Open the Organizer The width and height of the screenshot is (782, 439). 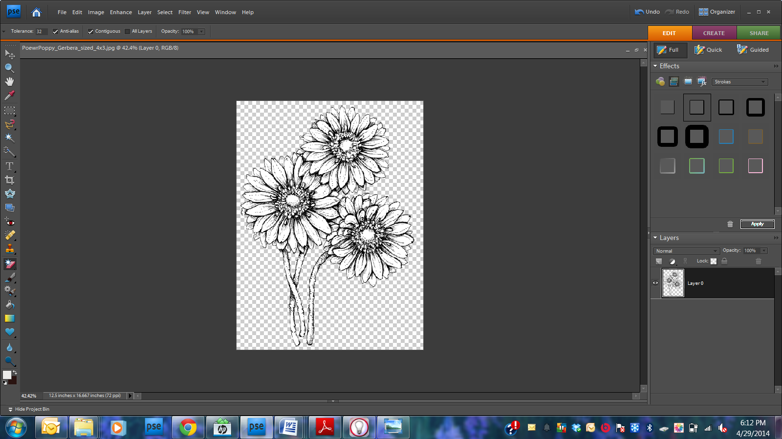717,12
